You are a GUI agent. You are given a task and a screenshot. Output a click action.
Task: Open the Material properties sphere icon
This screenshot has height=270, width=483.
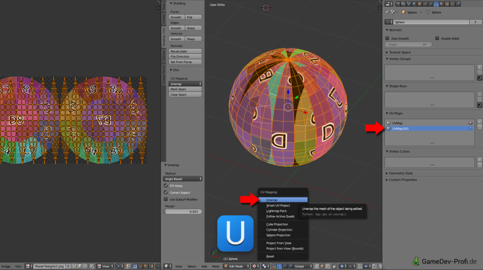pos(441,4)
